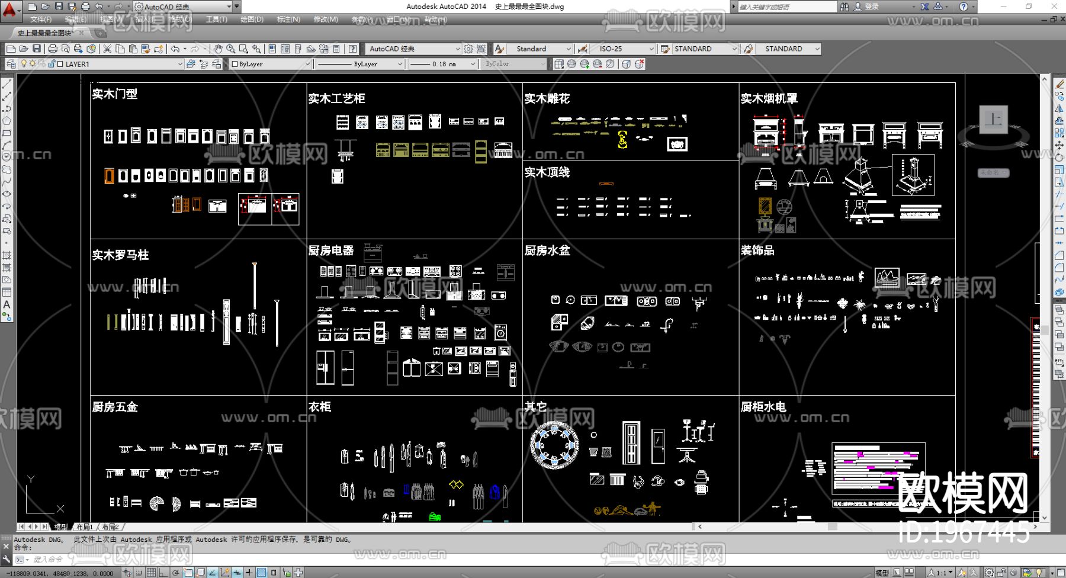
Task: Click the Cut scissors icon
Action: [x=107, y=49]
